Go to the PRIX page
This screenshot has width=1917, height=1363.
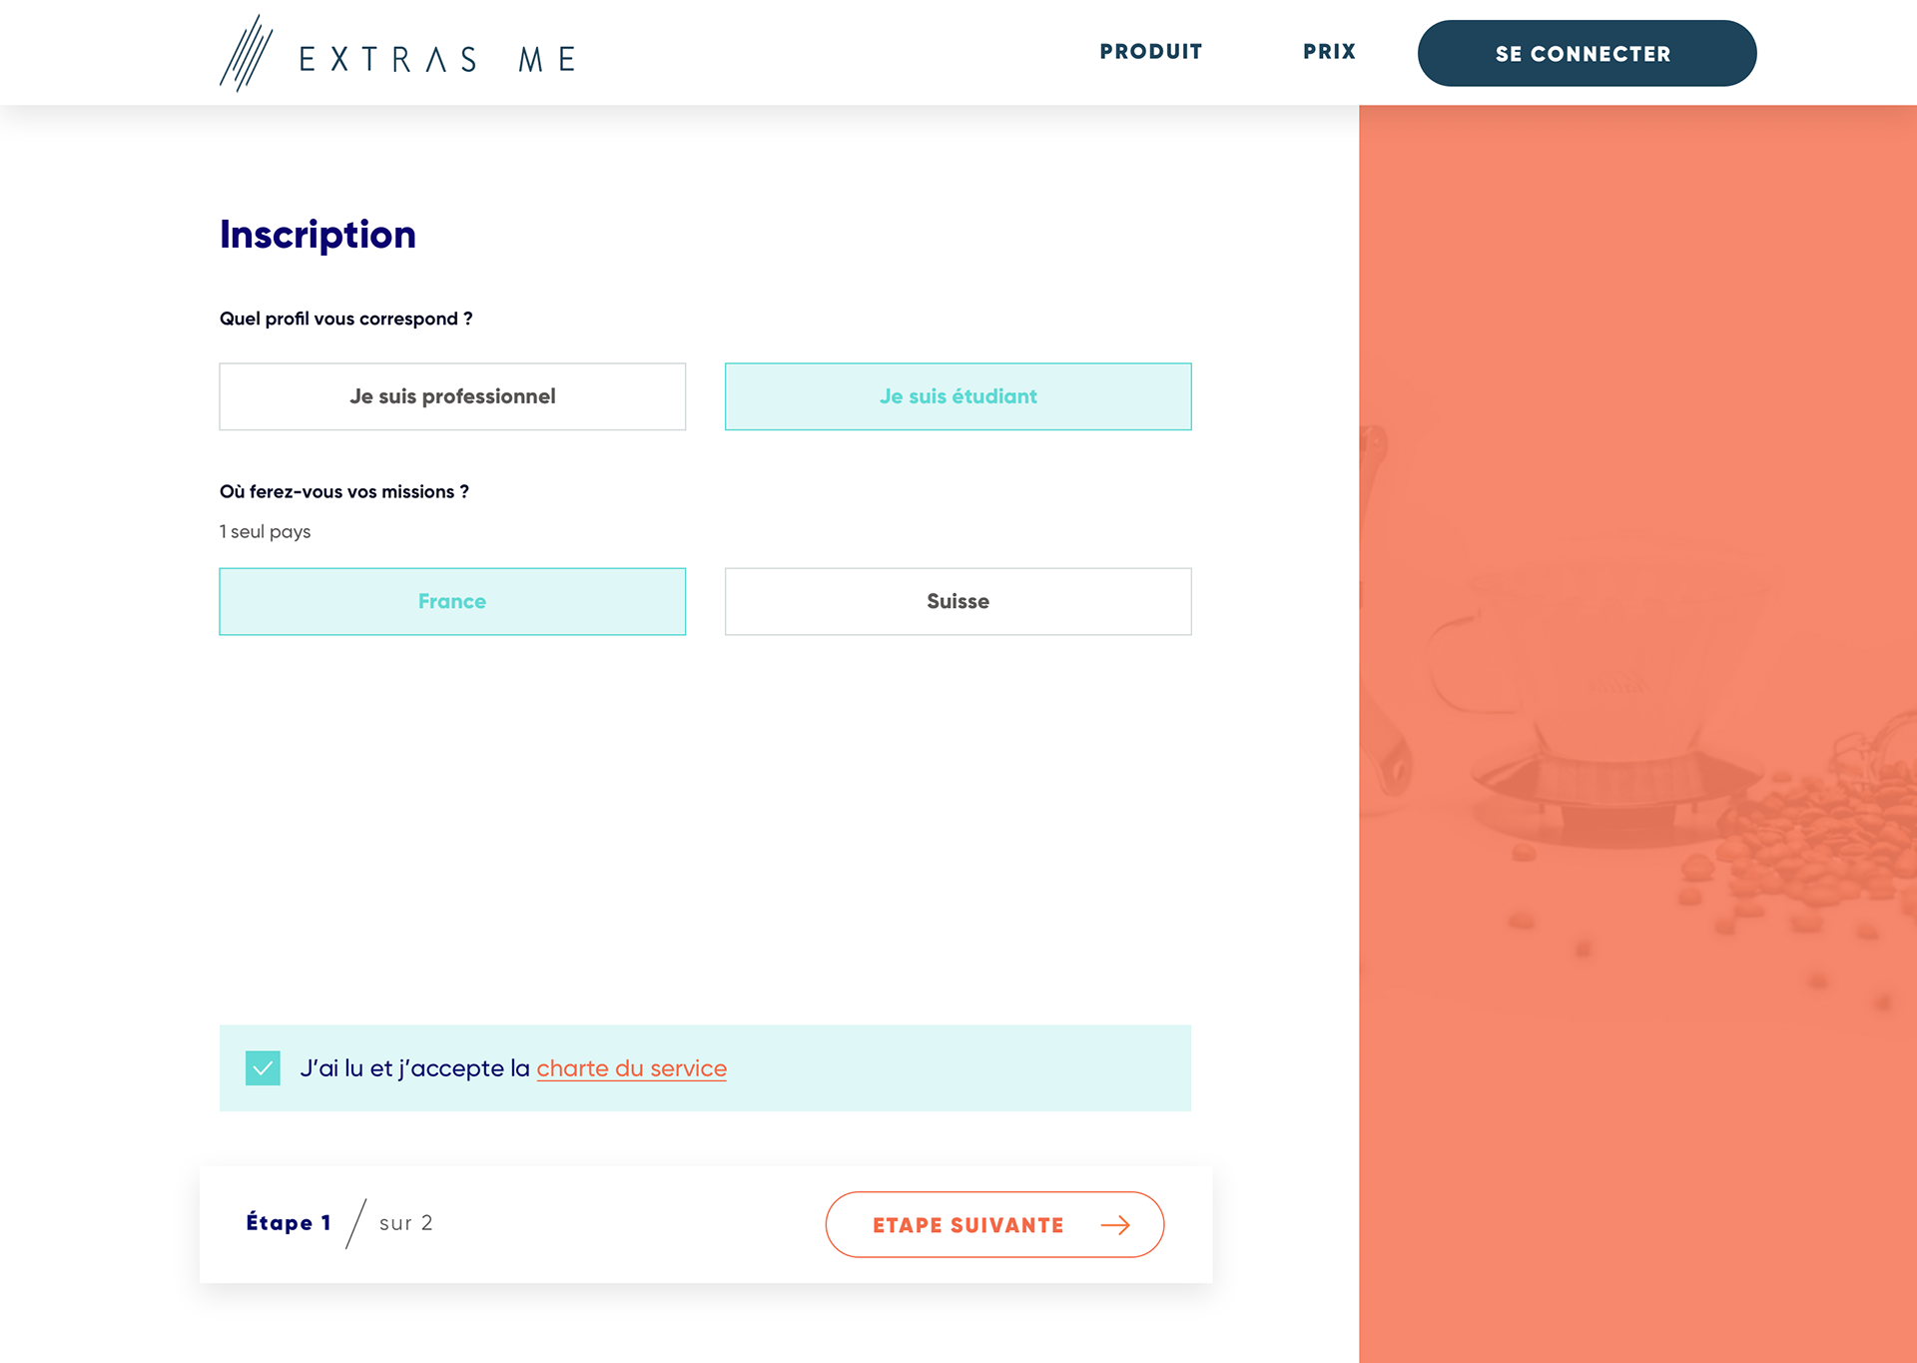(1329, 52)
